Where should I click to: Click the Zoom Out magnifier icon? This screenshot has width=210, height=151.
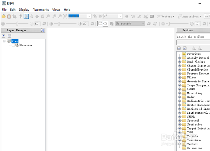pos(60,16)
